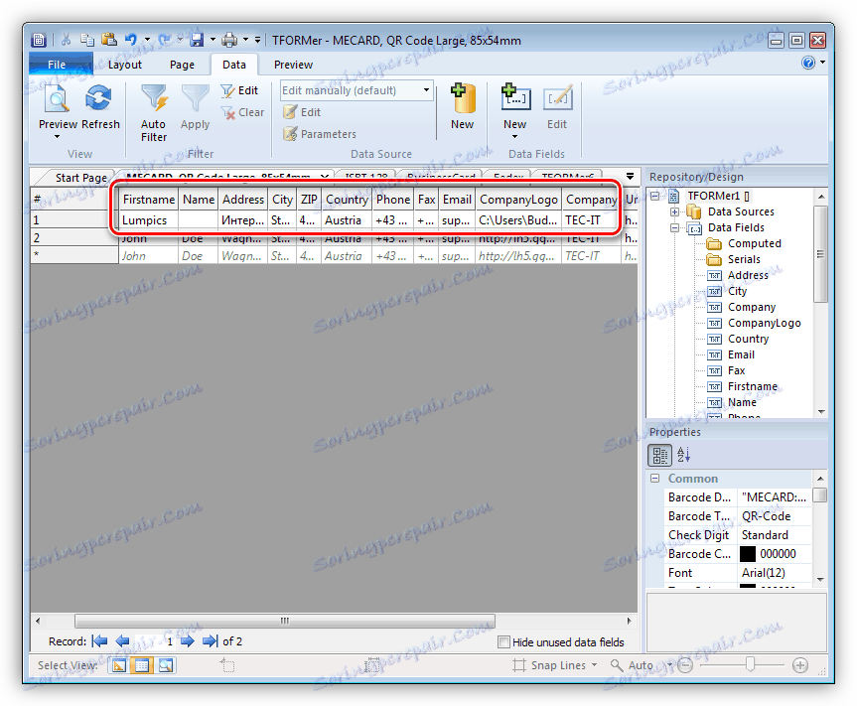Select the Serials folder in tree
The image size is (857, 706).
coord(734,259)
